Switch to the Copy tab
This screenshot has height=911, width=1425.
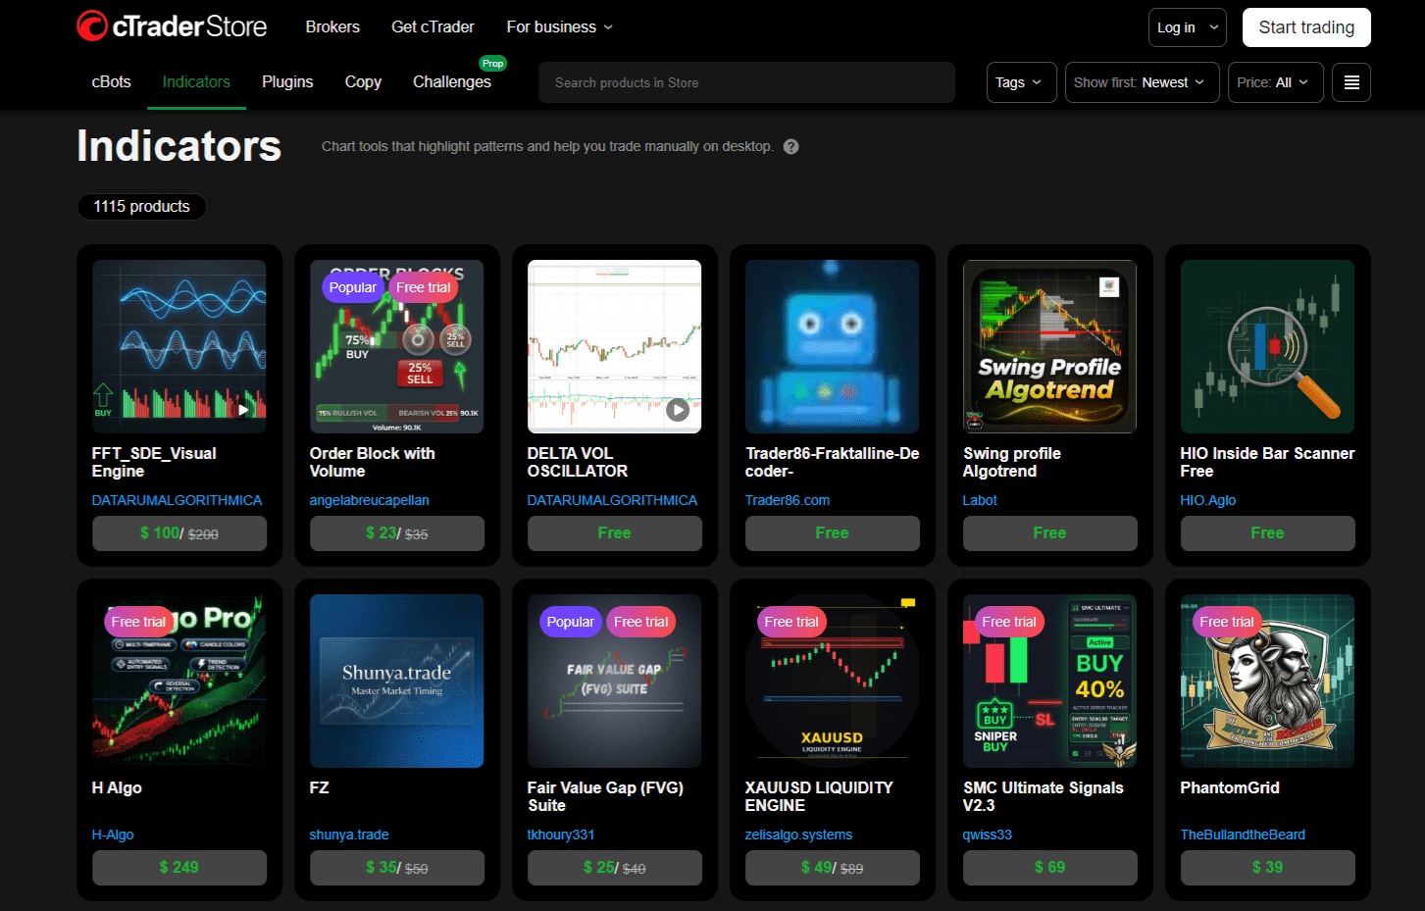pos(363,82)
